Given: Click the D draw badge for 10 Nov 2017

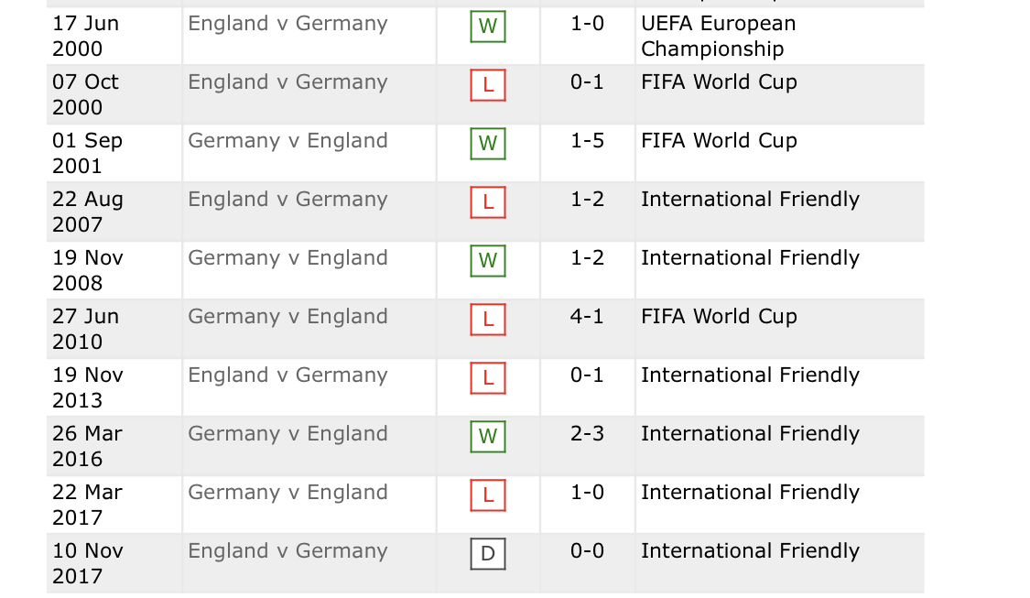Looking at the screenshot, I should tap(488, 553).
